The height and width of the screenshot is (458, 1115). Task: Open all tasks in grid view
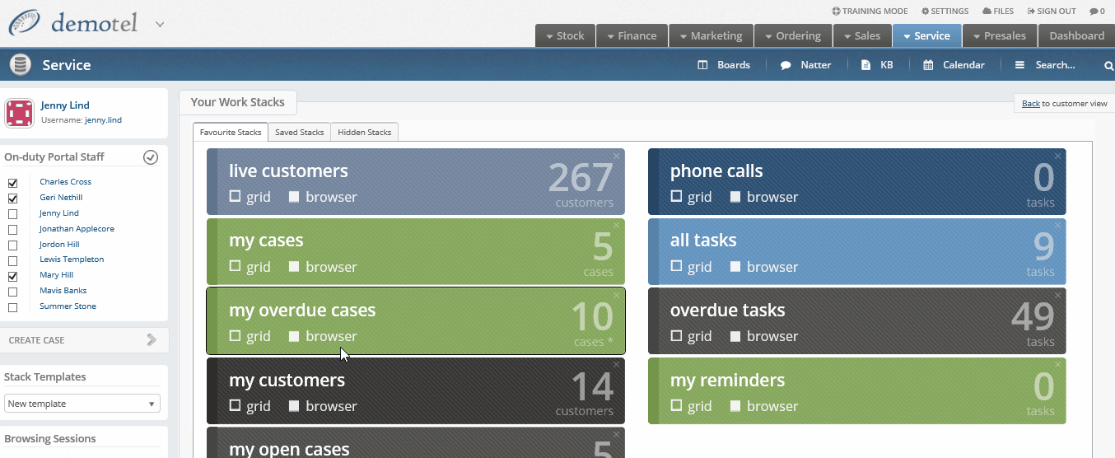692,267
